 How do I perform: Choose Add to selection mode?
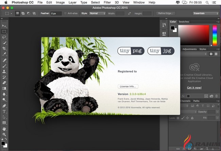[23, 13]
